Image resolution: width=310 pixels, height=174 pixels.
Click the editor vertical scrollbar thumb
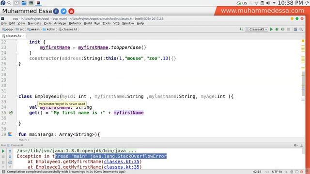[303, 84]
